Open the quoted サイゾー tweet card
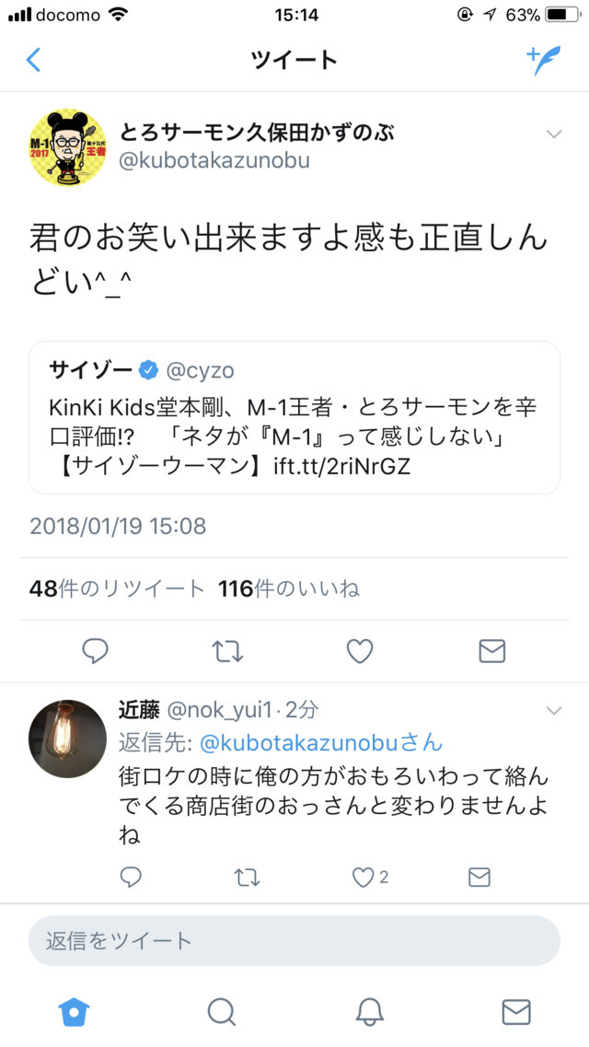The width and height of the screenshot is (589, 1047). pyautogui.click(x=294, y=418)
